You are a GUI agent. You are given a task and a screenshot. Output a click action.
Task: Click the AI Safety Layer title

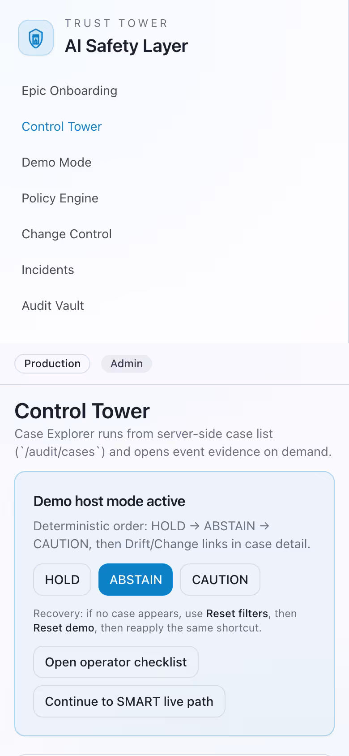click(126, 45)
